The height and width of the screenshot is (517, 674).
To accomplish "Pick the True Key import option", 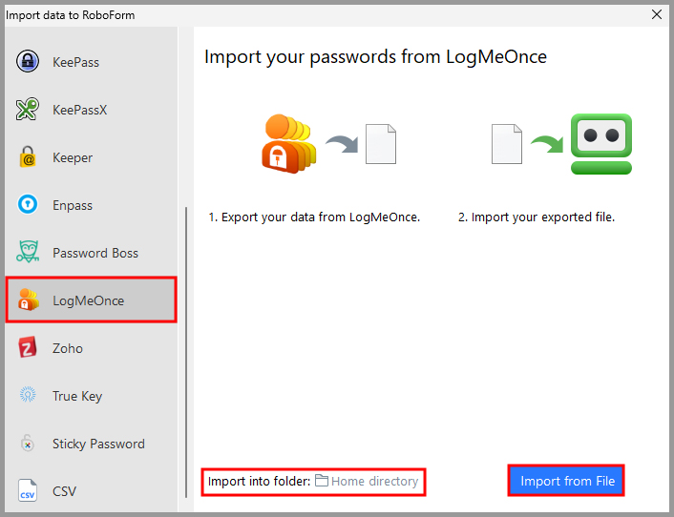I will pyautogui.click(x=77, y=396).
